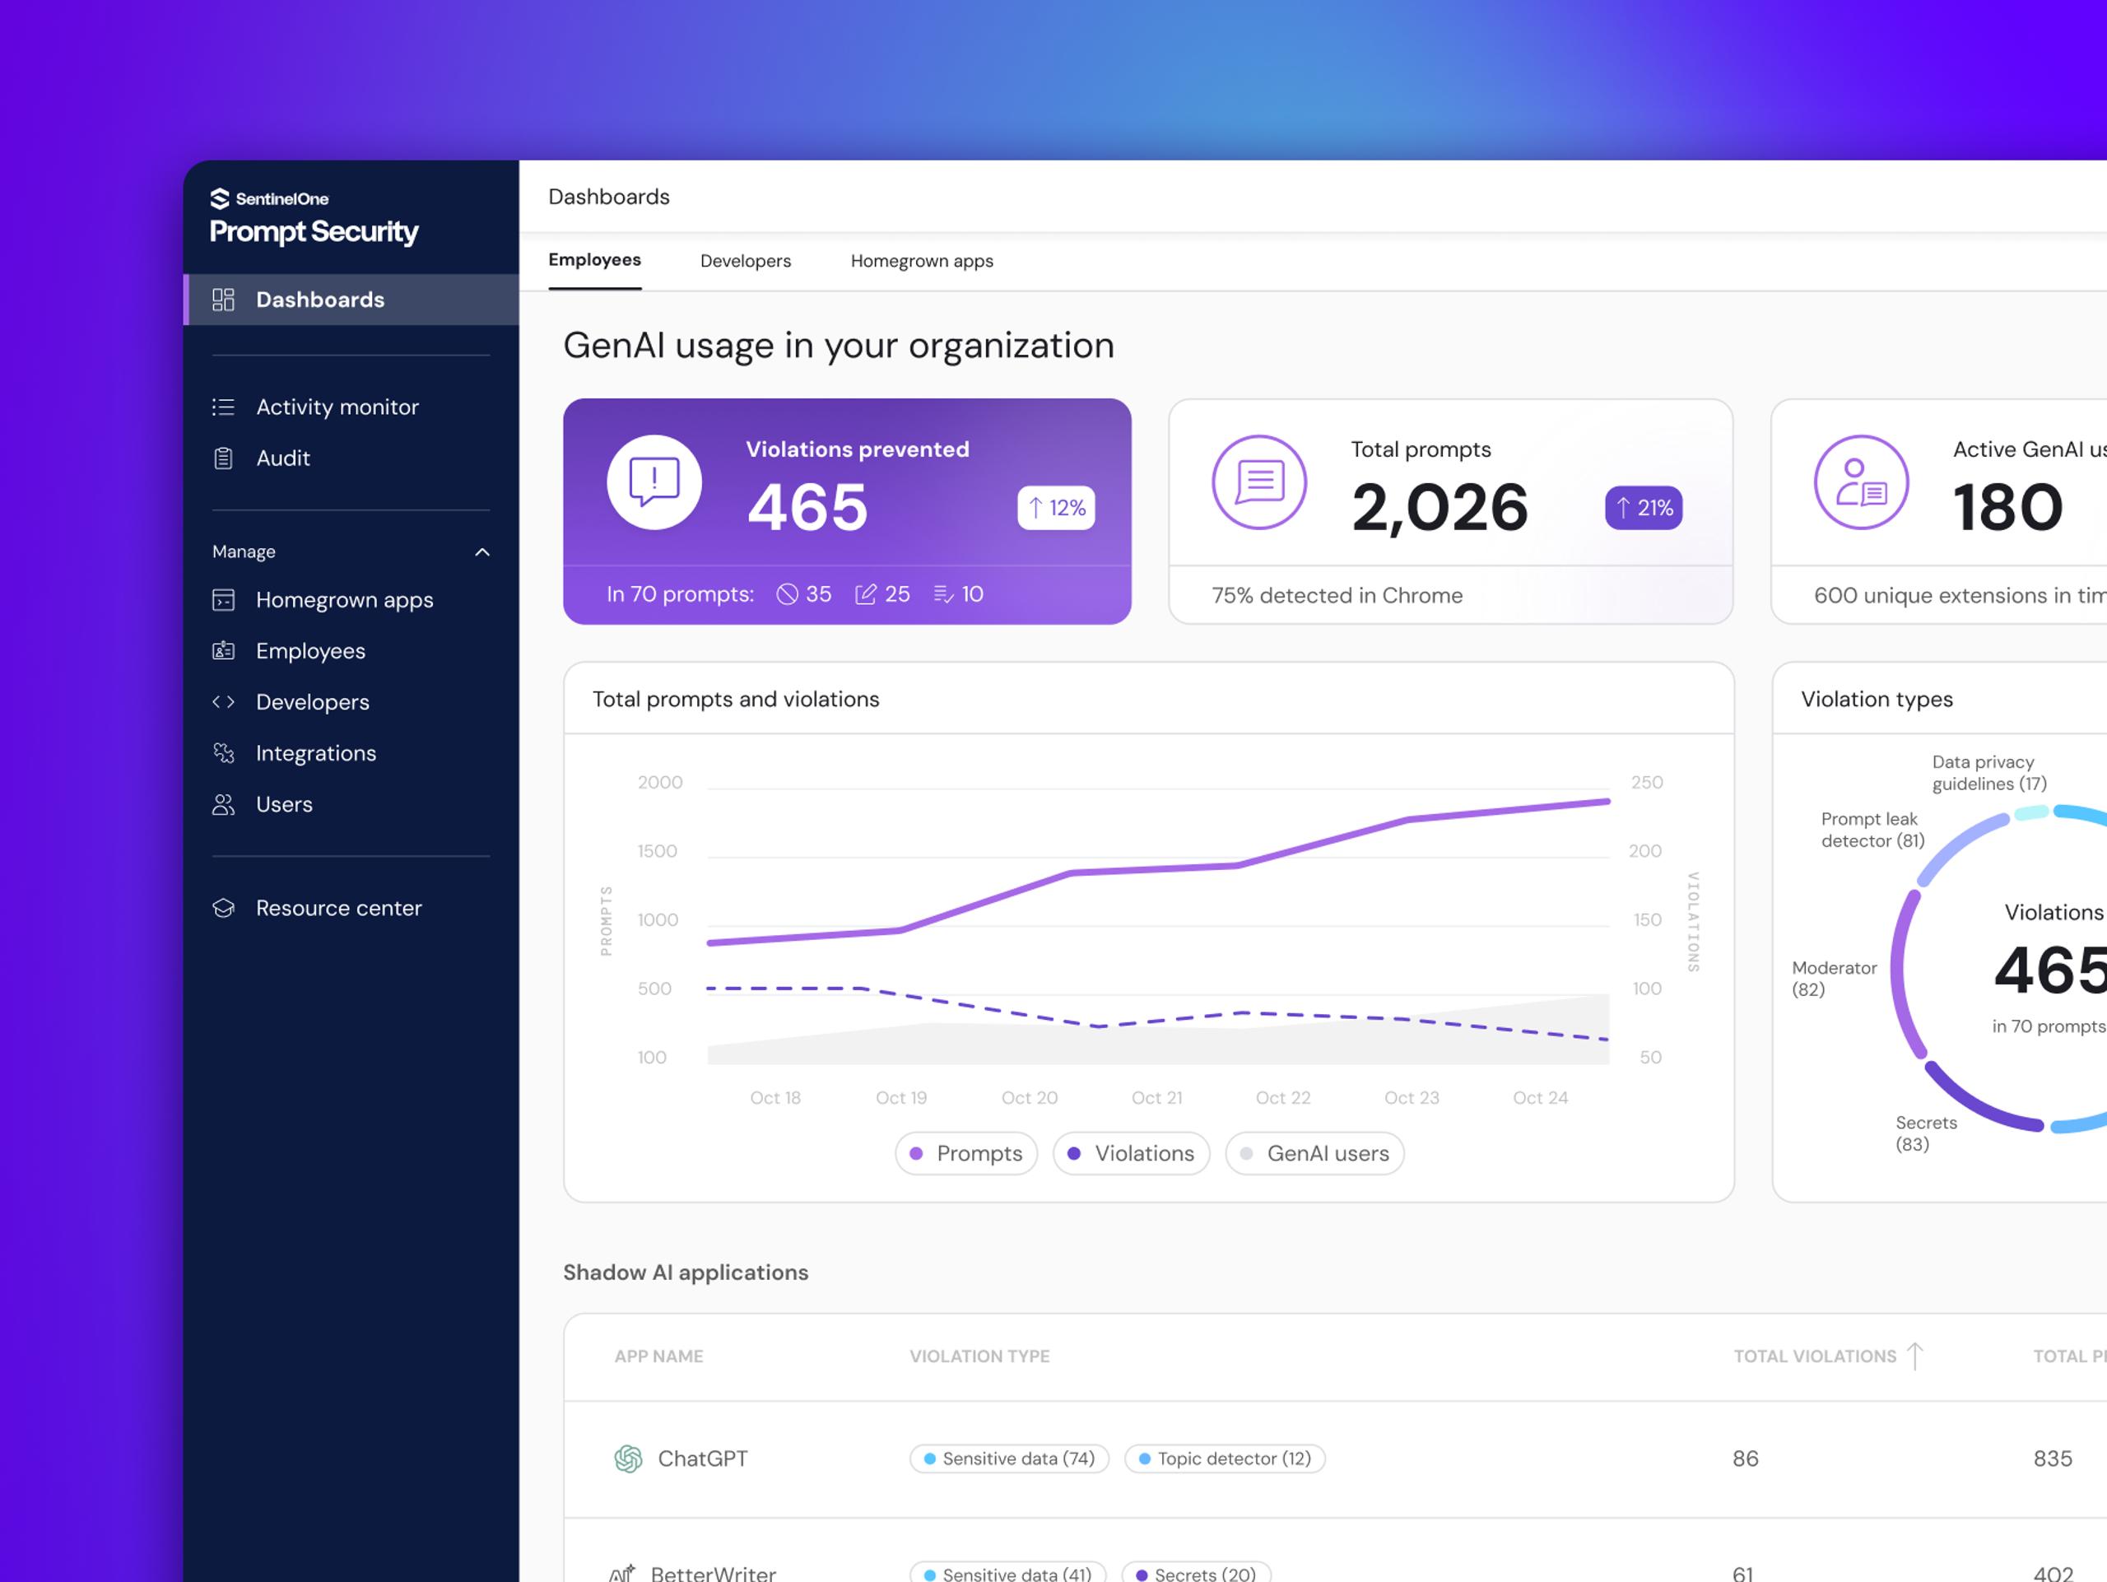Image resolution: width=2107 pixels, height=1582 pixels.
Task: Click the 'Data privacy guidelines (17)' label
Action: [x=1988, y=774]
